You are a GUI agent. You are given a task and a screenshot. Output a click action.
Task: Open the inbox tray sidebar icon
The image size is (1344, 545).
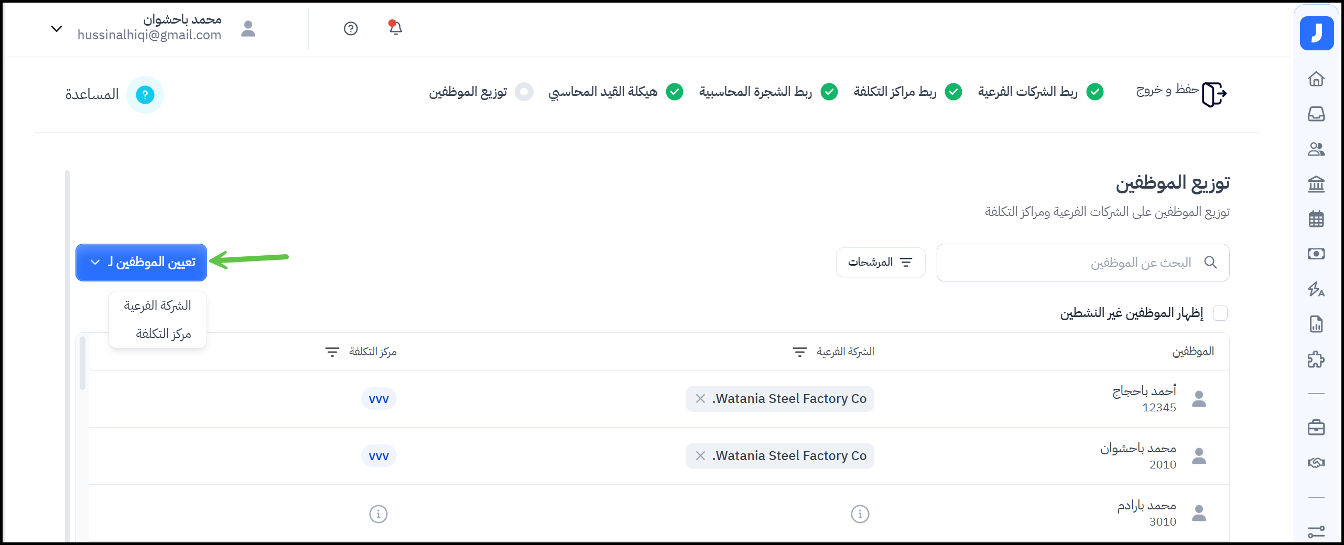1316,114
